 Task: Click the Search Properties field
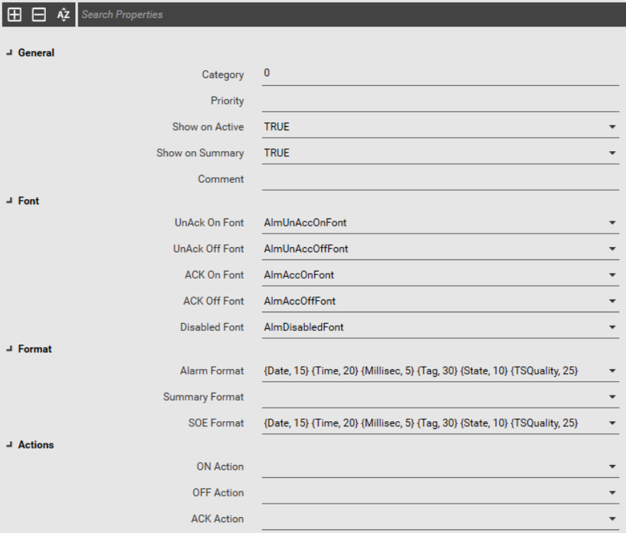coord(351,15)
